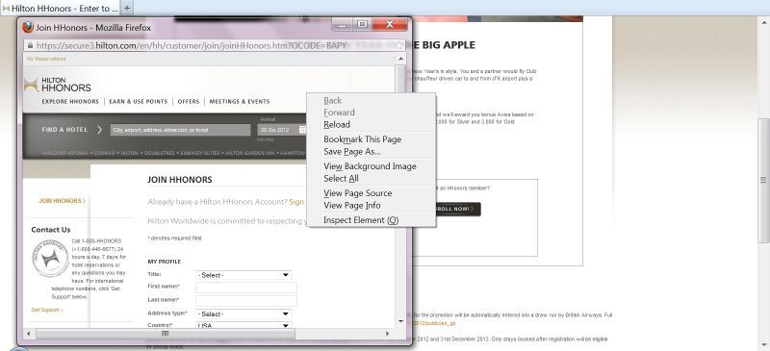Open the Explore HHonors navigation item
The image size is (770, 351).
(70, 102)
